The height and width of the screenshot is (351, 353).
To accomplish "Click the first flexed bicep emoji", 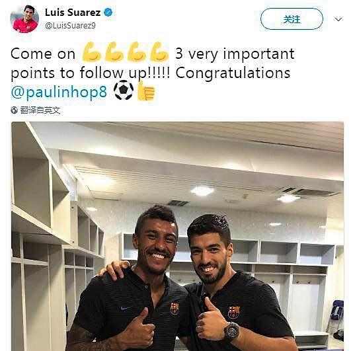I will [91, 52].
